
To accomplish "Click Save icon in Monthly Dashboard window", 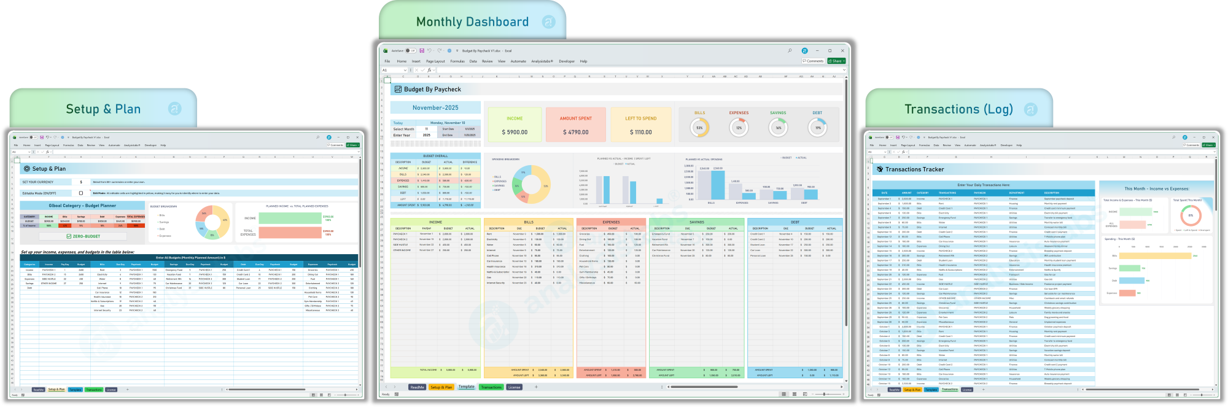I will pos(422,51).
